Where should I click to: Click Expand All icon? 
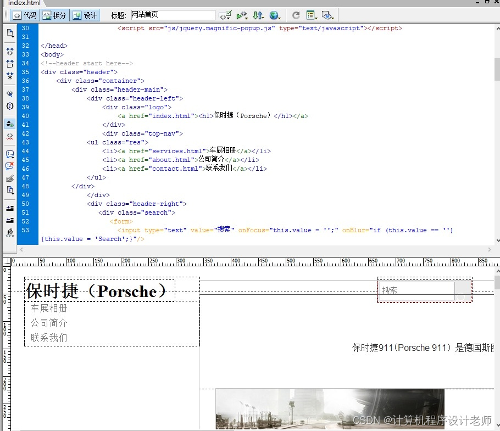click(10, 76)
